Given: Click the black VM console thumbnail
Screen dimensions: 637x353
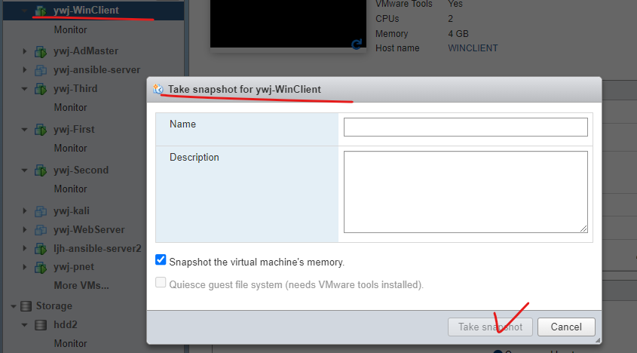Looking at the screenshot, I should 288,24.
